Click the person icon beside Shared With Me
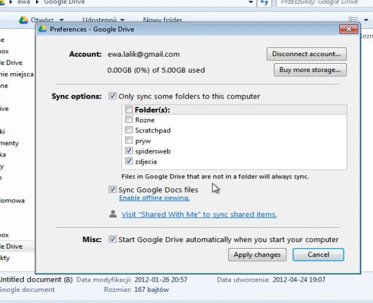Screen dimensions: 373x303 coord(113,214)
